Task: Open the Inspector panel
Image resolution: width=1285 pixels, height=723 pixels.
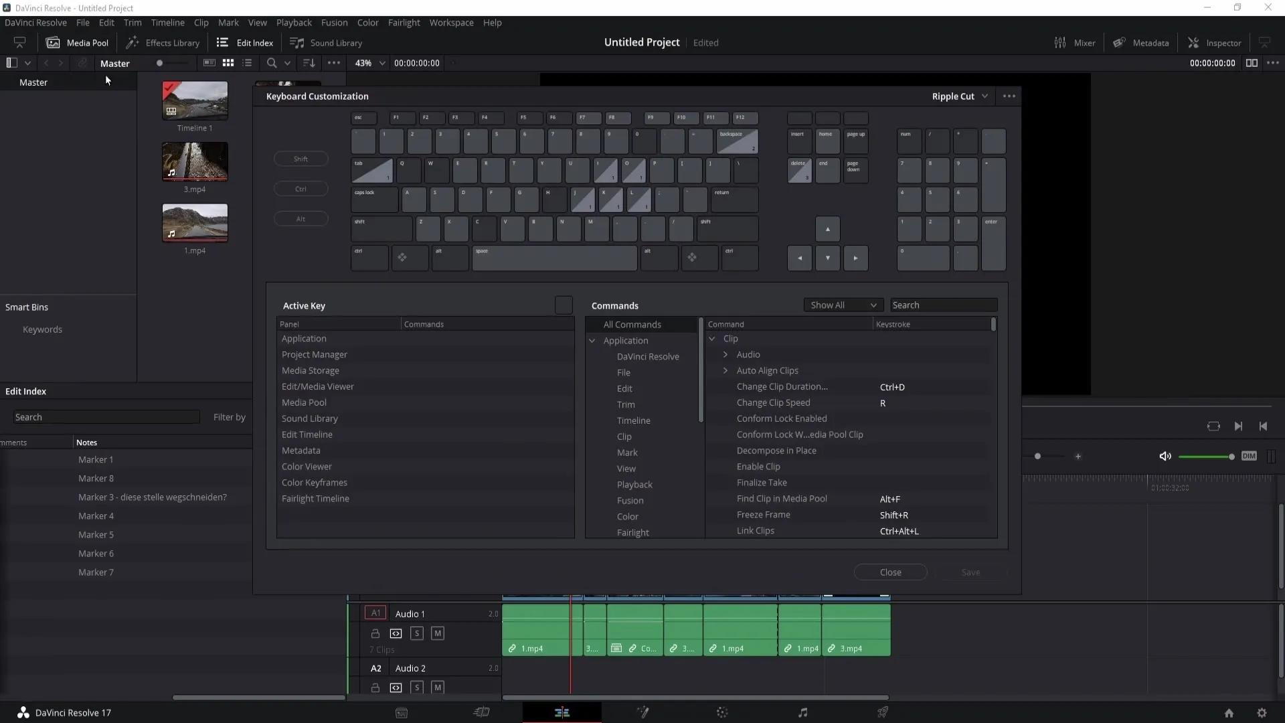Action: click(1215, 43)
